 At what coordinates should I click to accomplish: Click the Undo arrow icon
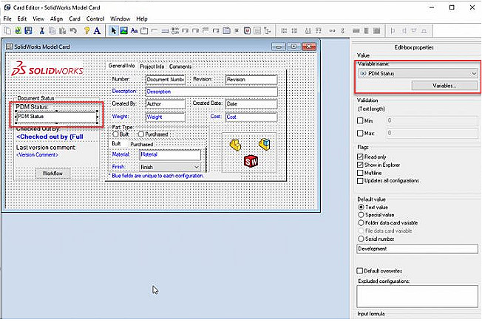tap(73, 30)
